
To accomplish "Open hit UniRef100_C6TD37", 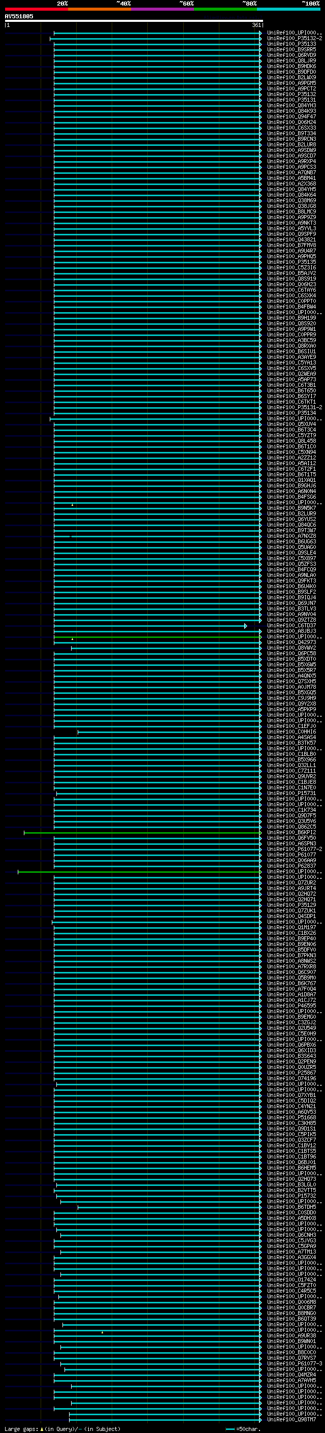I will click(x=291, y=625).
